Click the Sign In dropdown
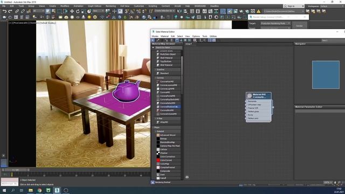The image size is (345, 194). [293, 6]
